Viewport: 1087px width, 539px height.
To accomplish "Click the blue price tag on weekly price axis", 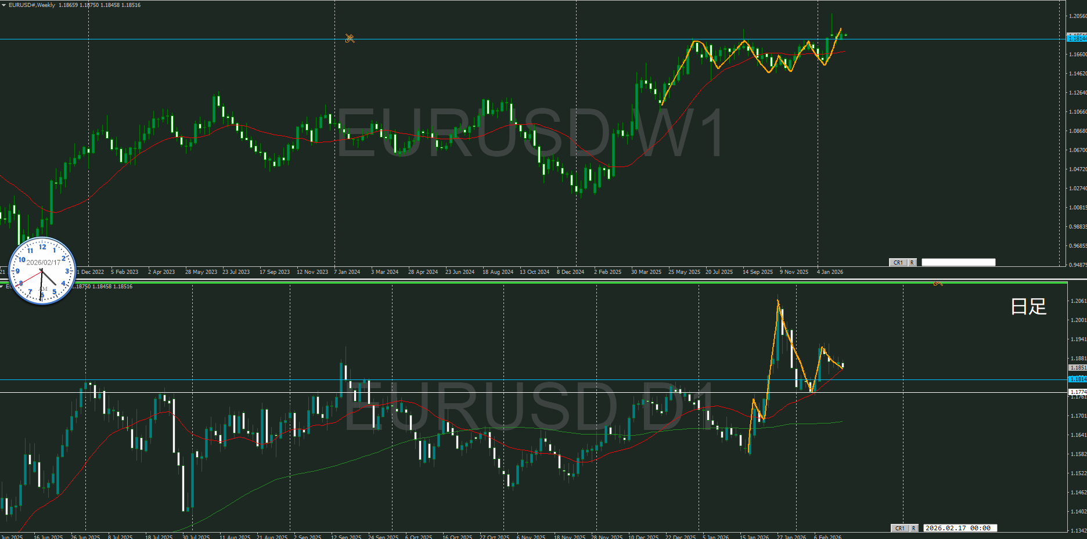I will [x=1077, y=38].
